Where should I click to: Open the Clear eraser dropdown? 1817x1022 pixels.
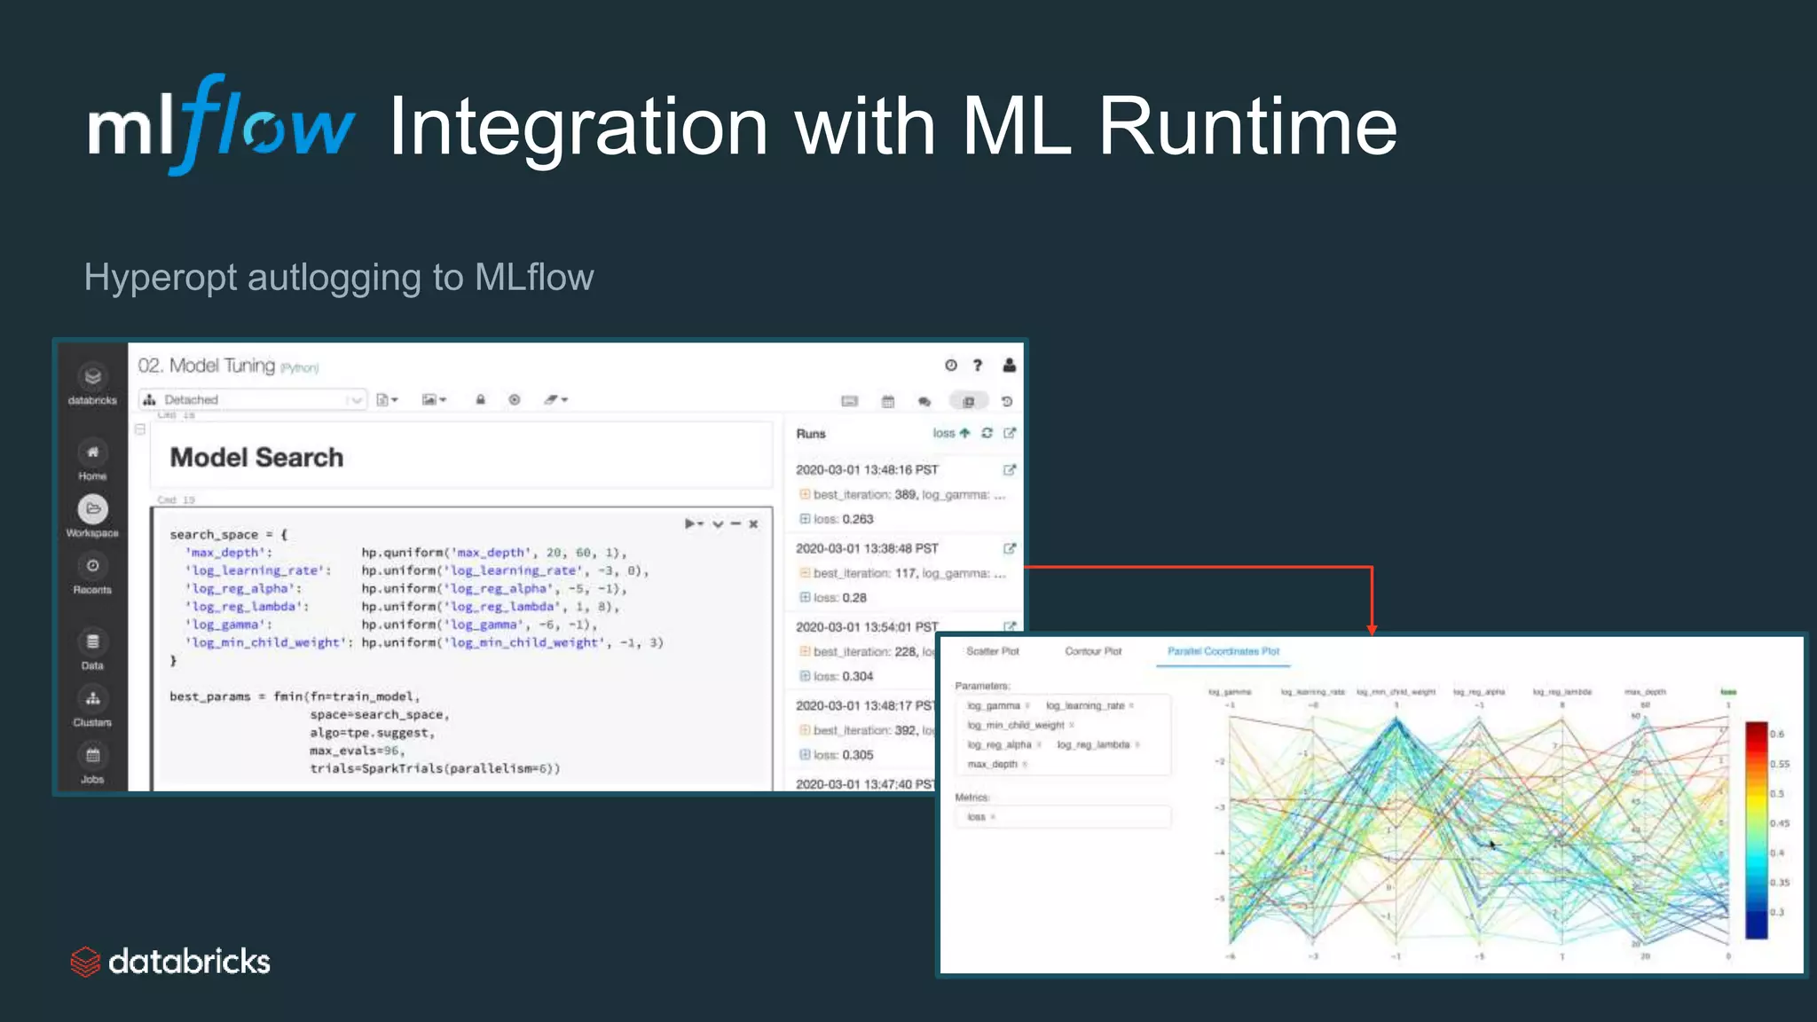point(555,400)
